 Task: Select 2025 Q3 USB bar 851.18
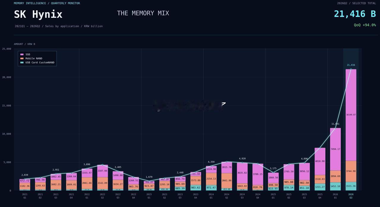tap(304, 188)
